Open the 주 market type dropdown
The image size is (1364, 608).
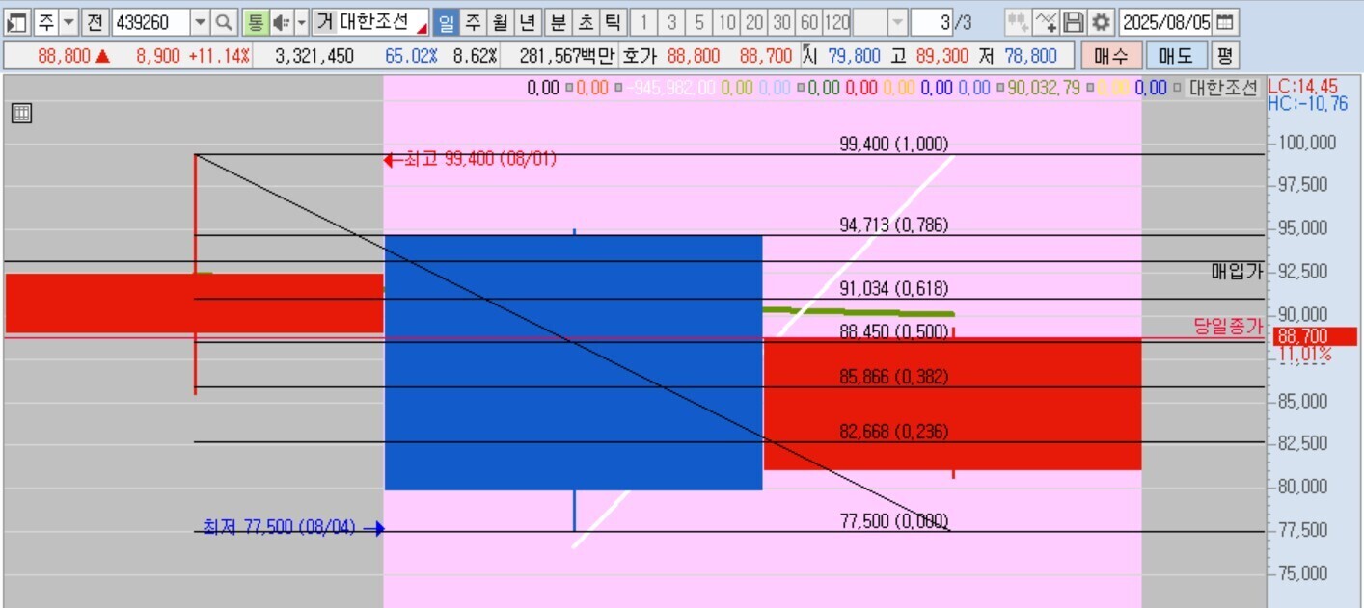68,22
